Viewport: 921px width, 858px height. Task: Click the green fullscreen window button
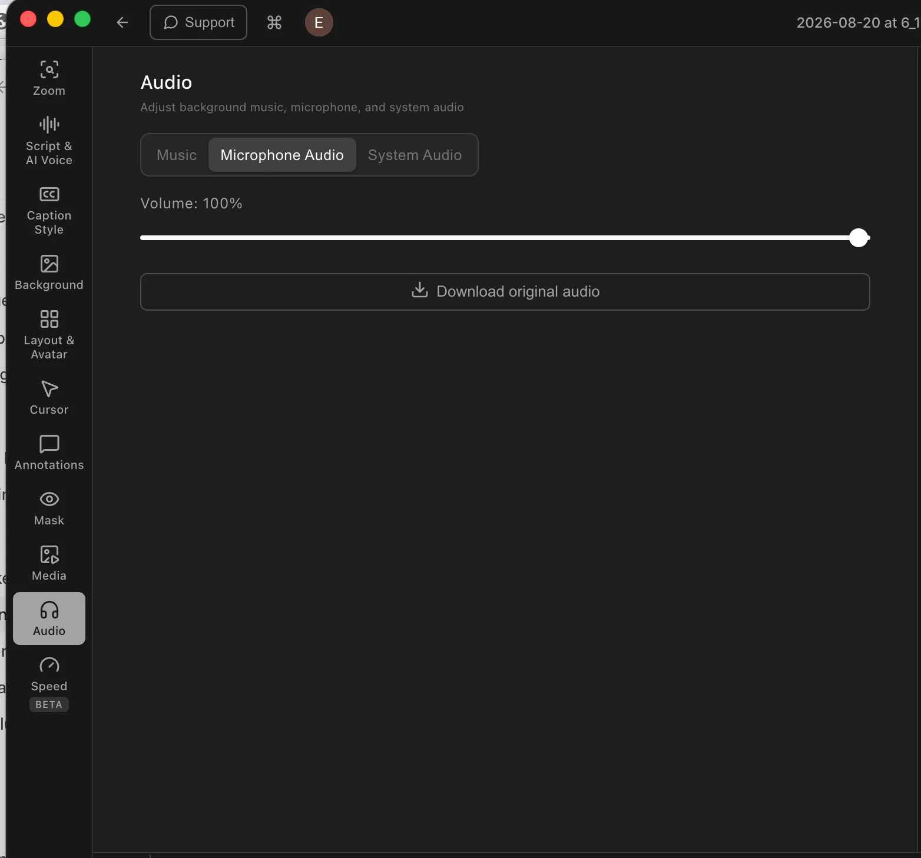pos(82,19)
